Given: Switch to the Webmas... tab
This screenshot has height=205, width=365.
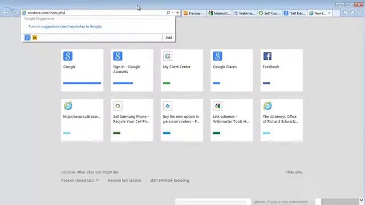Looking at the screenshot, I should (x=245, y=13).
